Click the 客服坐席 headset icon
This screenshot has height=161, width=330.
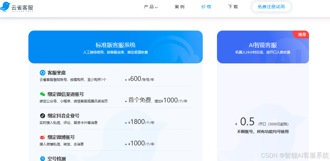(43, 73)
